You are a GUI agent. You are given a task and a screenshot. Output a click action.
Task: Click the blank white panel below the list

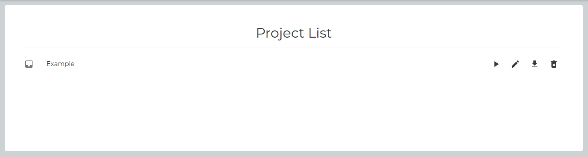click(x=294, y=112)
